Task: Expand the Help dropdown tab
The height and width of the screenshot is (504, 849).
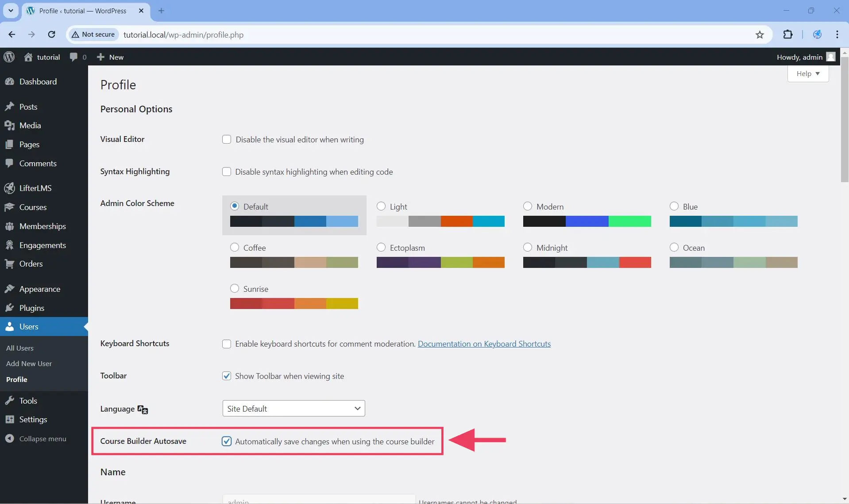Action: tap(808, 73)
